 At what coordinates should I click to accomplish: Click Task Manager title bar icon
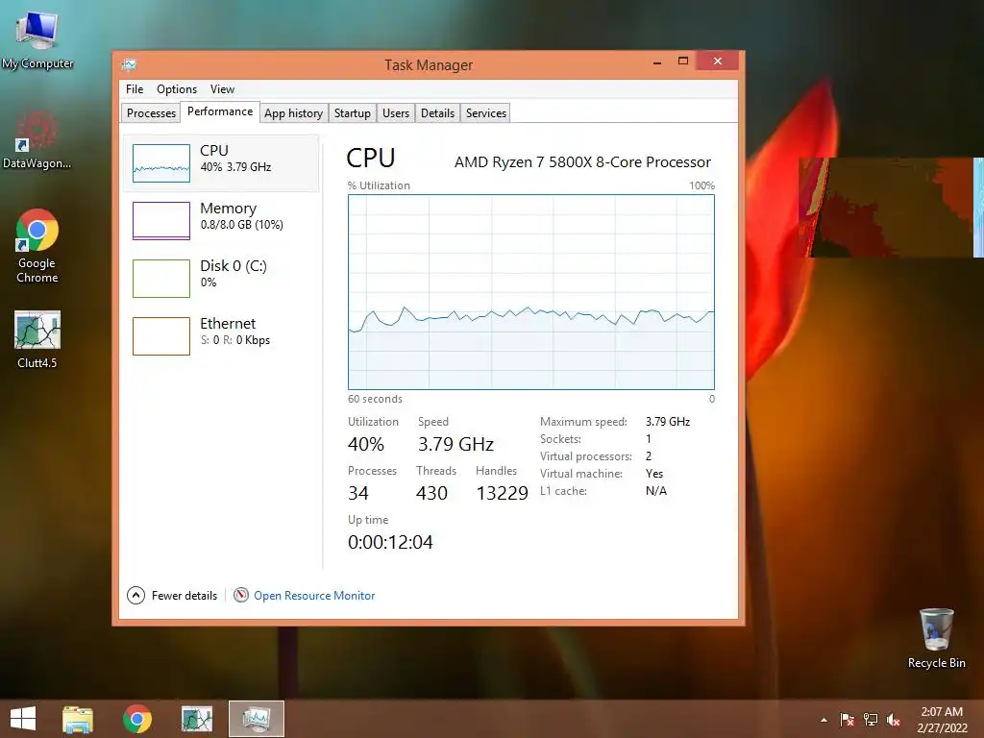[130, 64]
